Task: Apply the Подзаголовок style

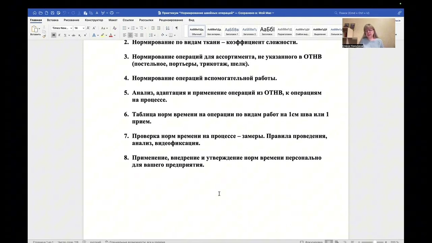Action: [285, 31]
